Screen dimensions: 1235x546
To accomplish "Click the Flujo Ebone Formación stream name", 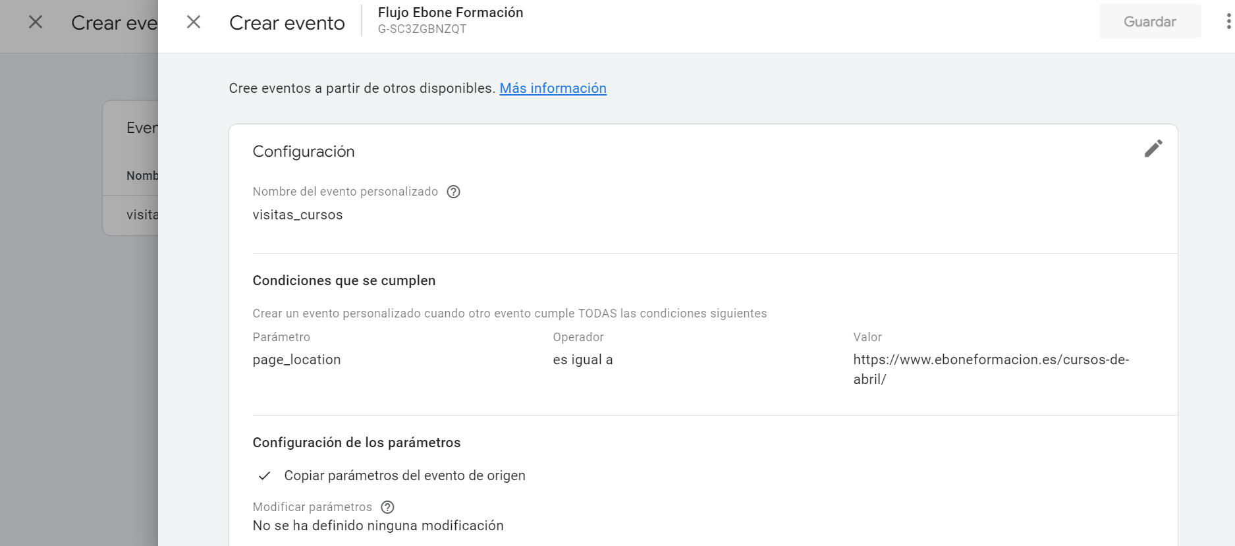I will [x=451, y=13].
